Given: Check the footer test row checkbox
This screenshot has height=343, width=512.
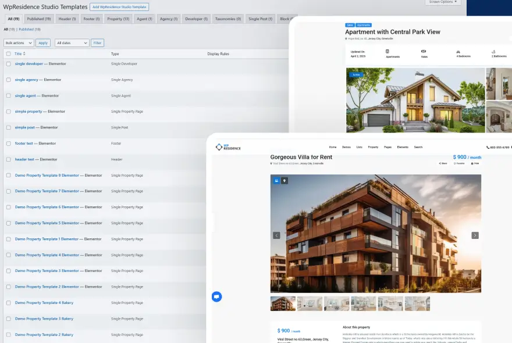Looking at the screenshot, I should tap(9, 144).
